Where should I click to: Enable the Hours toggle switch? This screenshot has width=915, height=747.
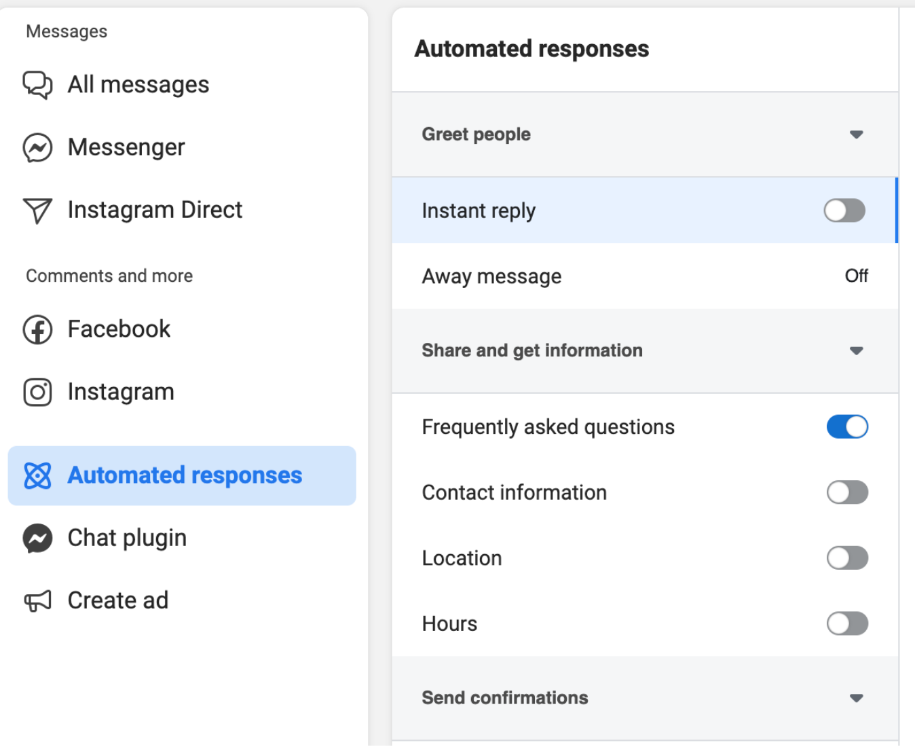(x=847, y=623)
